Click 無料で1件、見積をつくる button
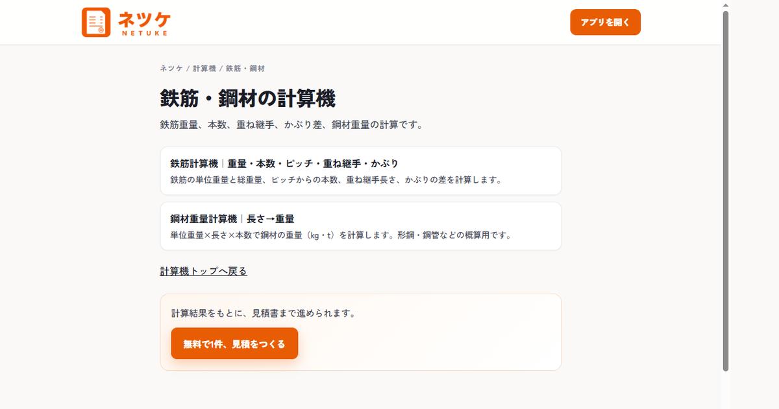 tap(234, 344)
